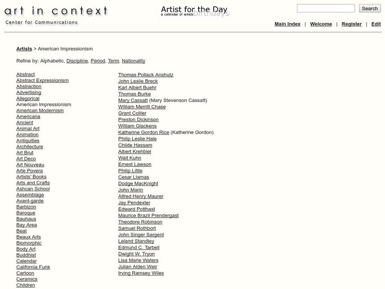Focus the search text field

tap(325, 8)
